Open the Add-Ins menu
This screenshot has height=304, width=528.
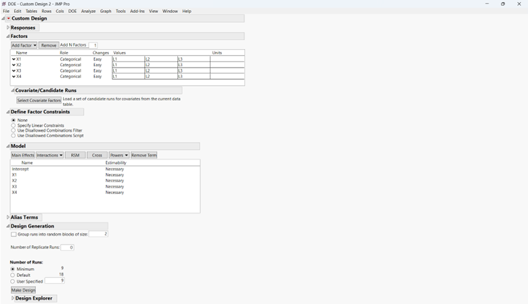[137, 11]
